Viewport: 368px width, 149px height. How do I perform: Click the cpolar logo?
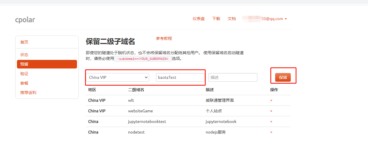[x=25, y=20]
